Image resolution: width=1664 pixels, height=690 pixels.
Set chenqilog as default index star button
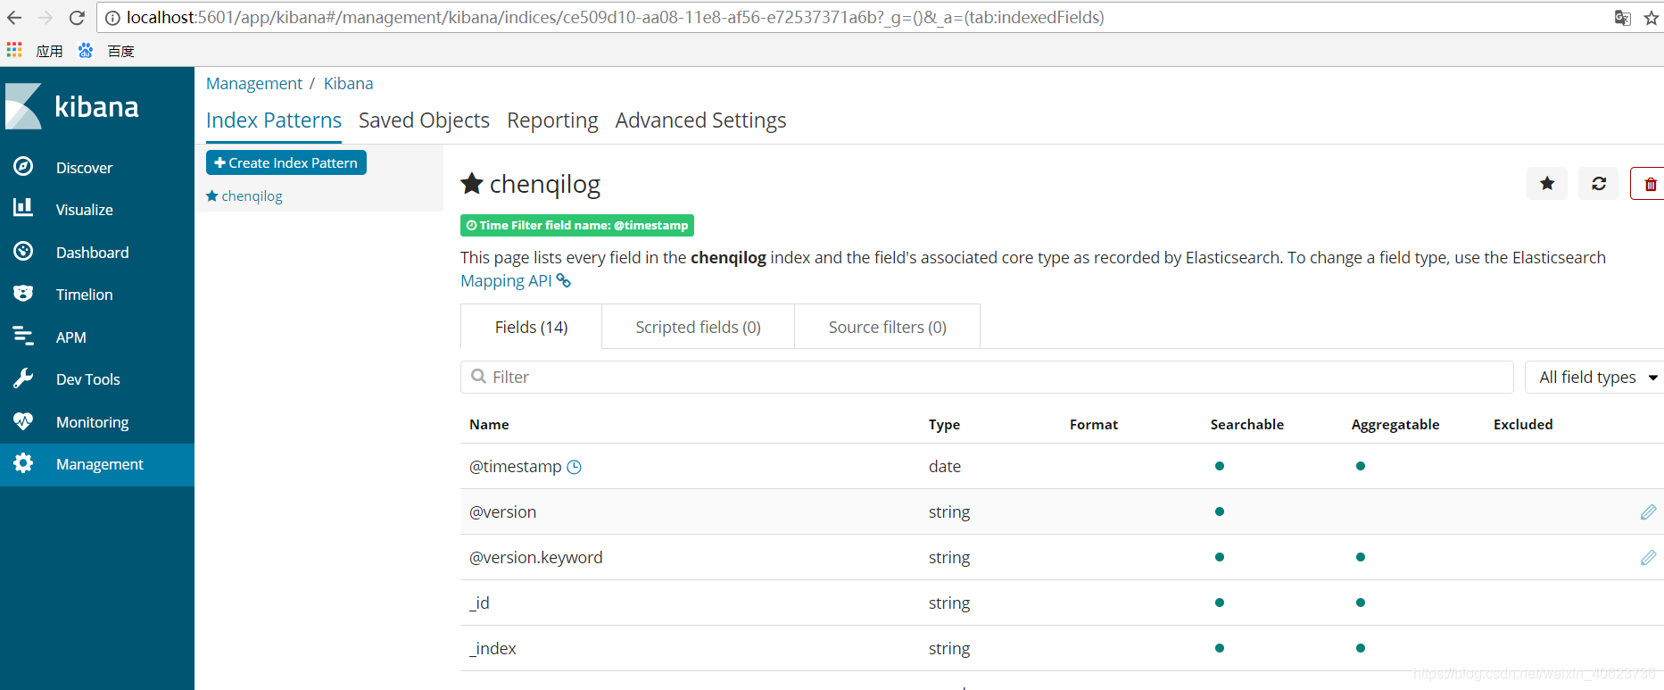click(x=1547, y=184)
